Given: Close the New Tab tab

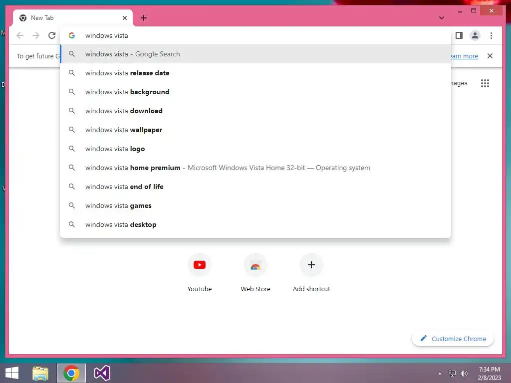Looking at the screenshot, I should click(x=124, y=18).
